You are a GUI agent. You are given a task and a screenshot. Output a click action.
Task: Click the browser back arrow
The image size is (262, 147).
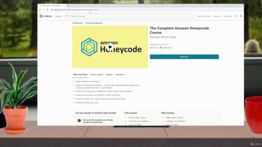(40, 10)
